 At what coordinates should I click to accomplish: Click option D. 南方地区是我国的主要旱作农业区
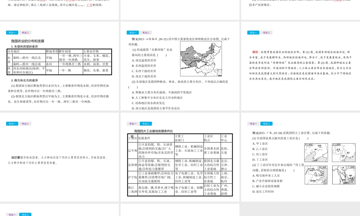(156, 108)
